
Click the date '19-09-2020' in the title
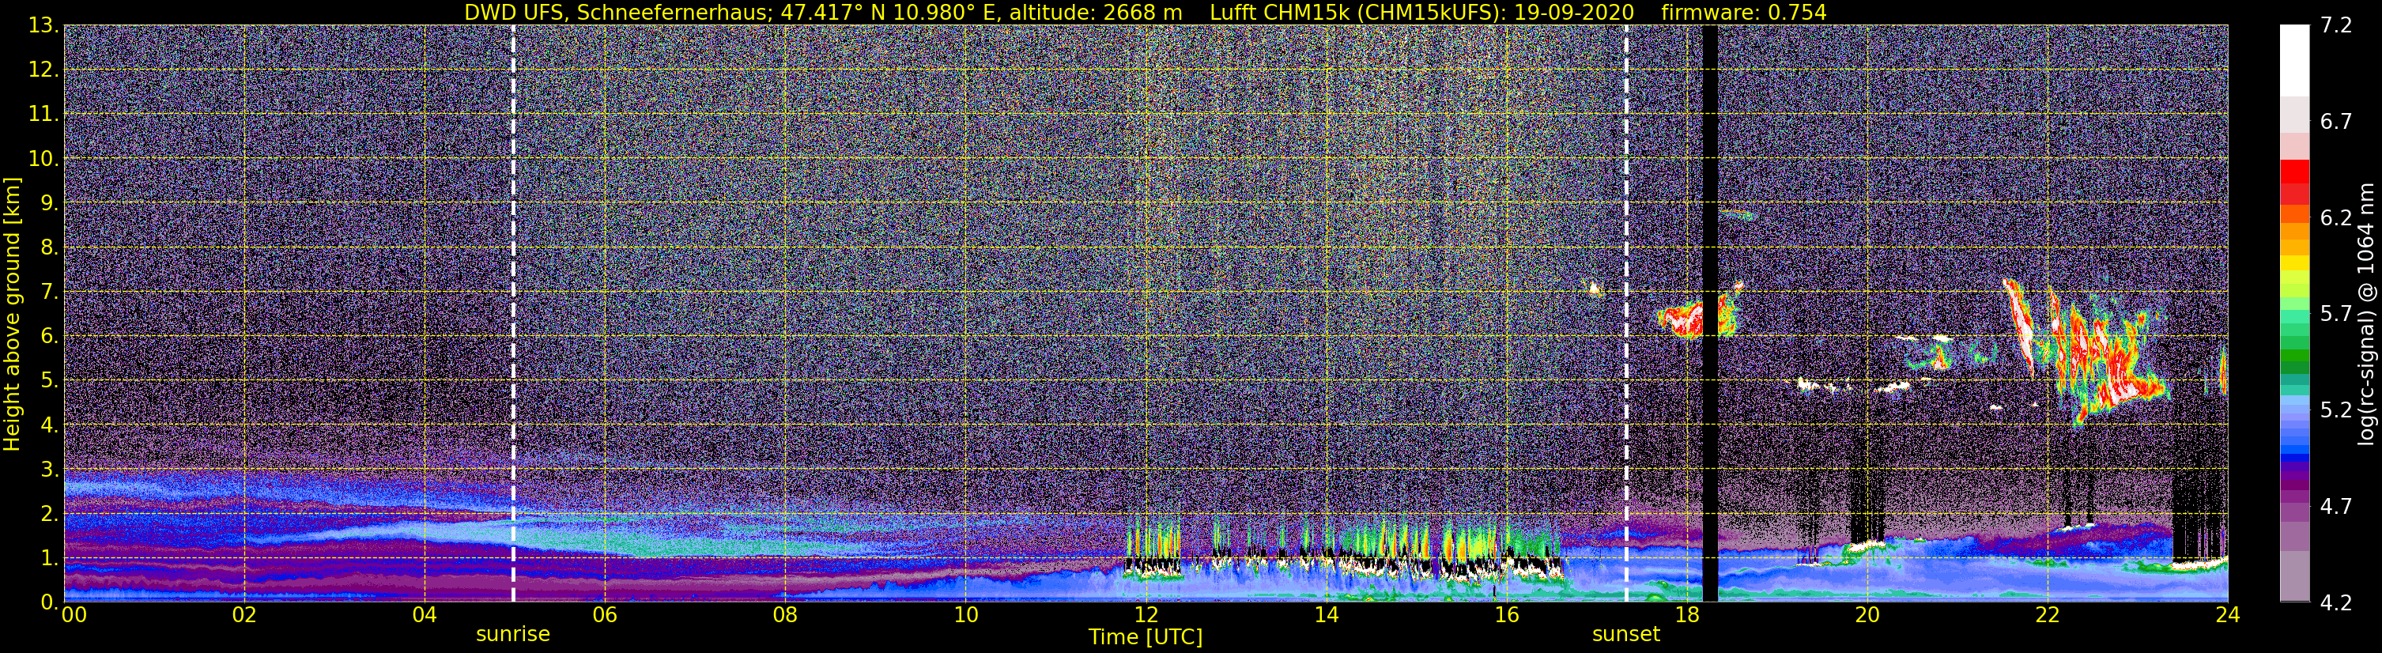(1573, 12)
